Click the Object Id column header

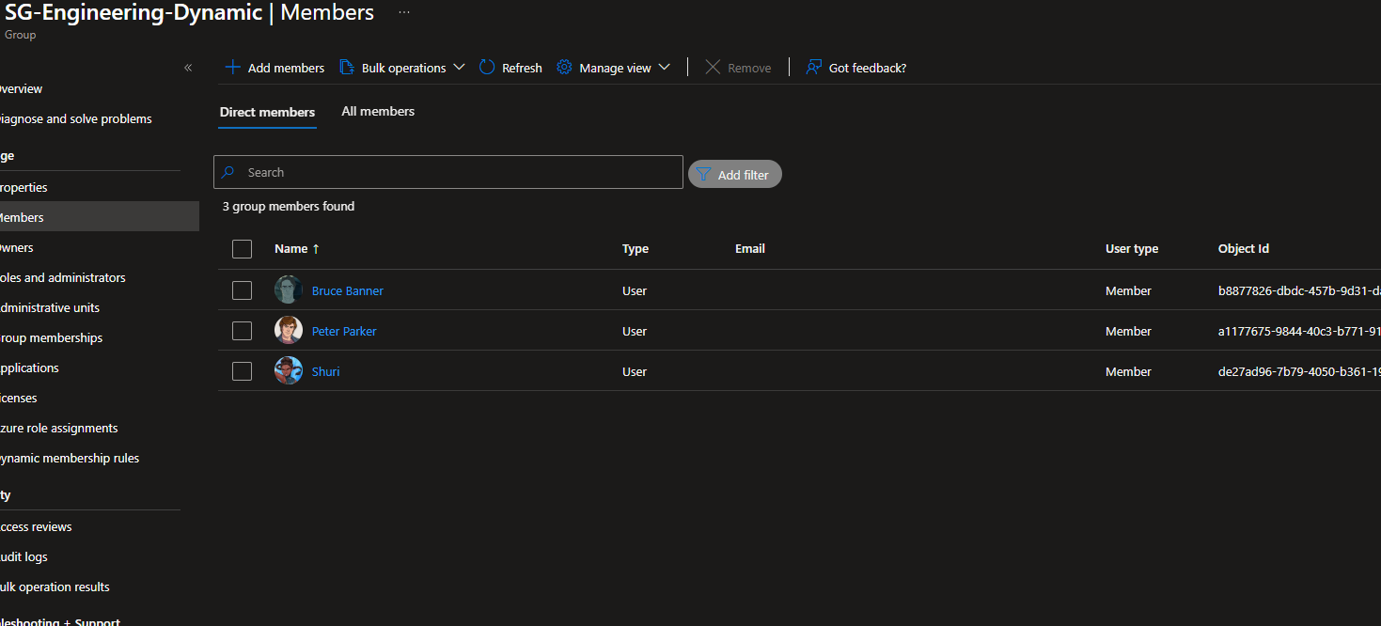(x=1244, y=249)
